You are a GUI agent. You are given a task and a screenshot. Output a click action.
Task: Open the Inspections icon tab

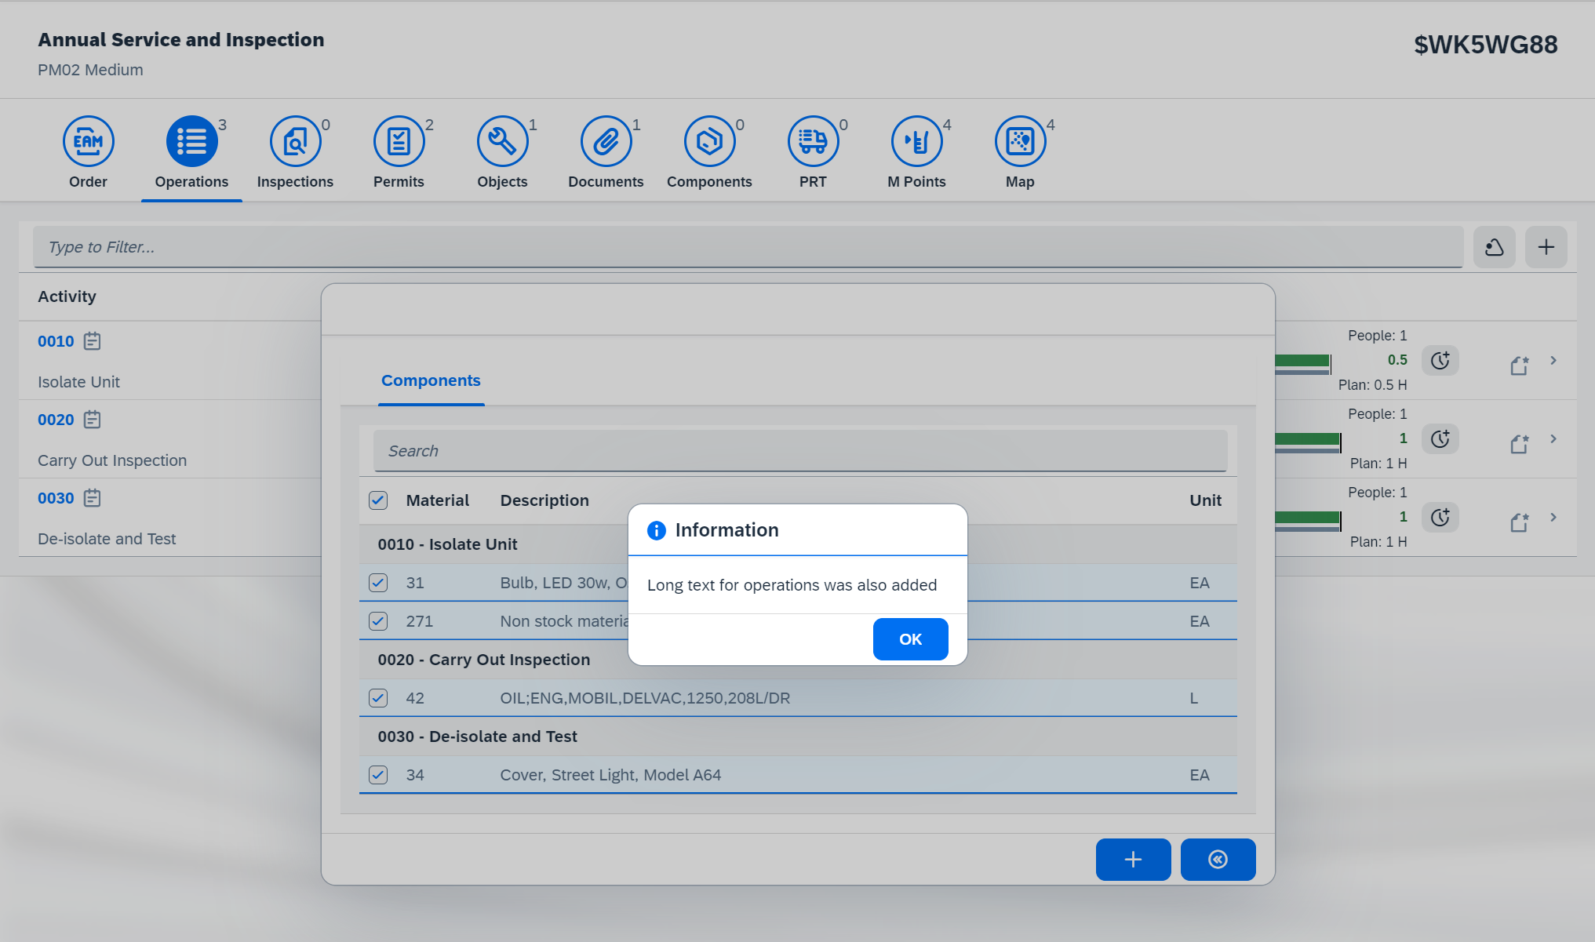[295, 142]
